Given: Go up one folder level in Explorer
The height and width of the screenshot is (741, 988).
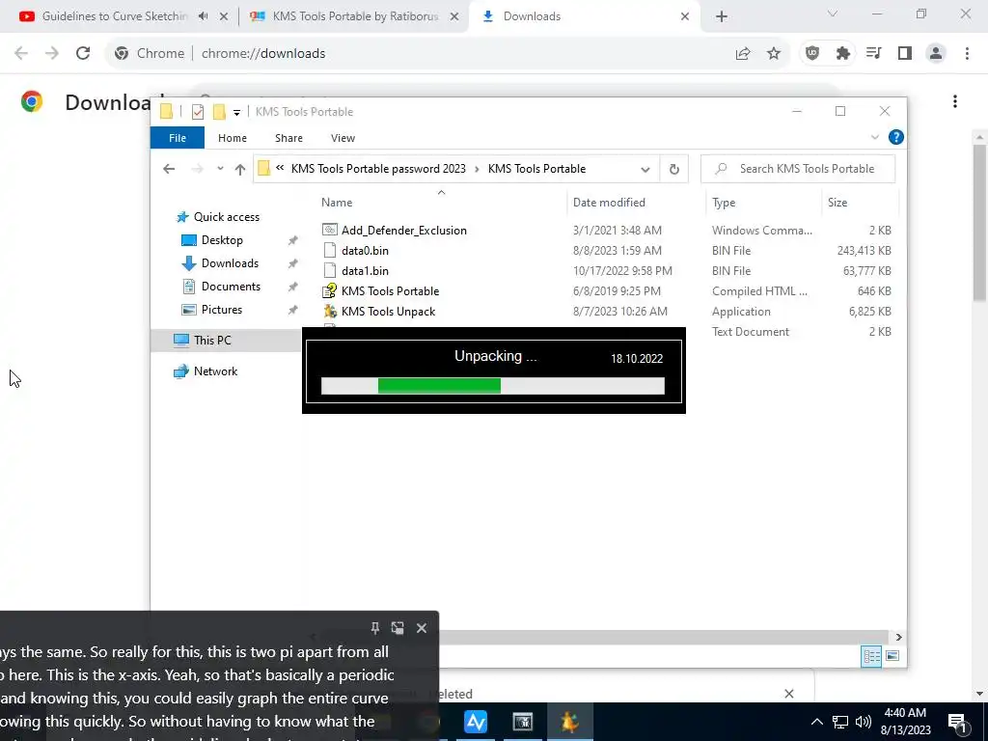Looking at the screenshot, I should pyautogui.click(x=240, y=169).
